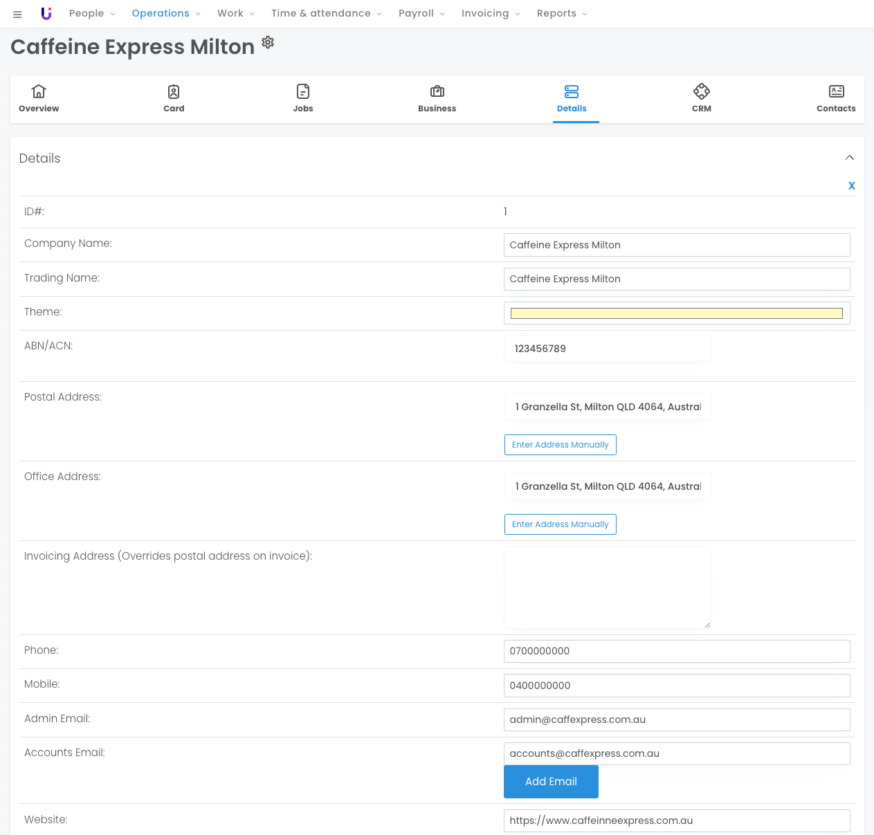This screenshot has height=835, width=874.
Task: Pick the yellow Theme color swatch
Action: [676, 313]
